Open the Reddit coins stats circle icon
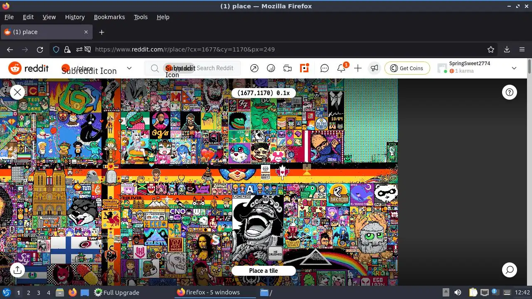Viewport: 532px width, 299px height. (x=271, y=68)
